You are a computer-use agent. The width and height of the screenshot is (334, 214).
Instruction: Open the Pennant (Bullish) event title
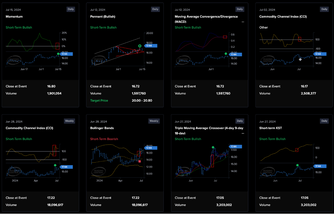104,17
